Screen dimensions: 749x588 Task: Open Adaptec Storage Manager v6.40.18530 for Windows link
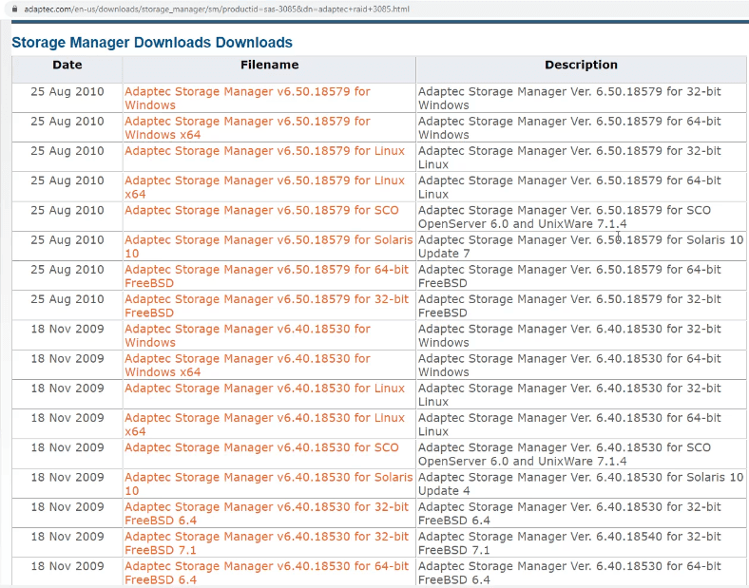tap(247, 335)
